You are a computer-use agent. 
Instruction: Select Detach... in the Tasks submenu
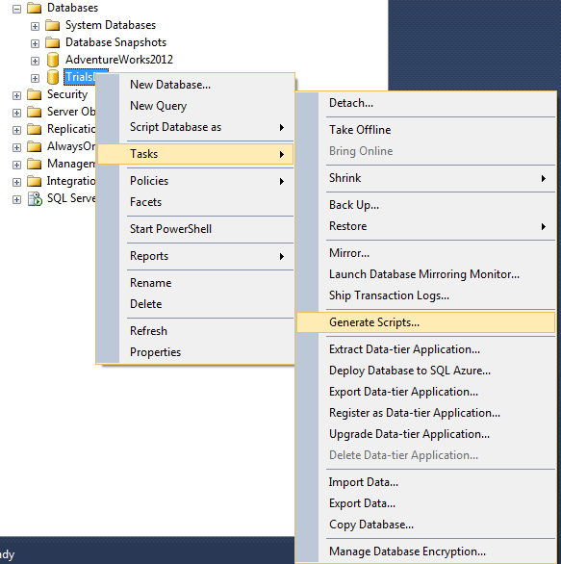[425, 103]
